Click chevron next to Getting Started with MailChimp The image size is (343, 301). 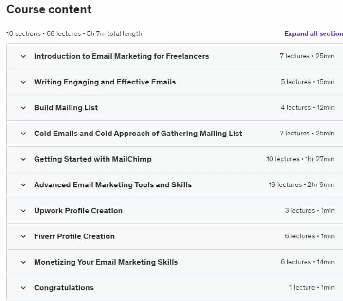23,159
